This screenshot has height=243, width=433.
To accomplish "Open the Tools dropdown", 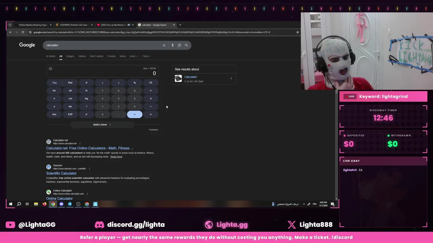I will point(146,56).
